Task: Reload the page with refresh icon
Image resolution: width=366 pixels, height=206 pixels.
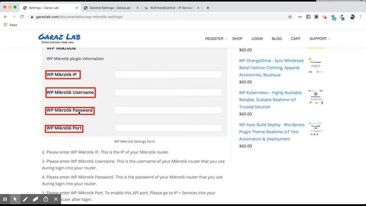Action: click(22, 17)
